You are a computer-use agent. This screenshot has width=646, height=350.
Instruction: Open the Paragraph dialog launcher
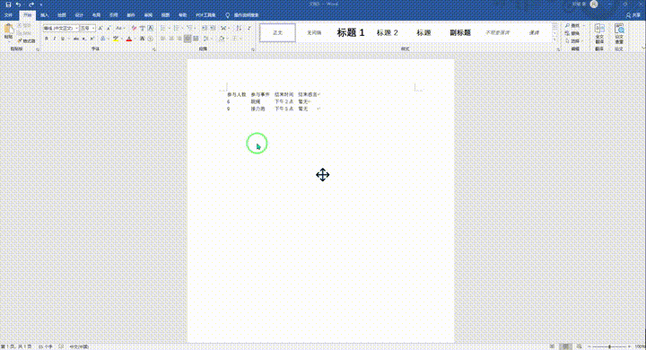pos(253,49)
